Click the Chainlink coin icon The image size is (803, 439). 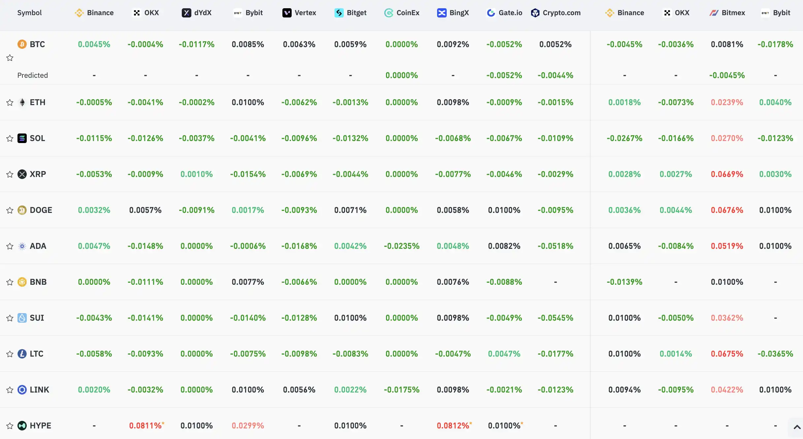(22, 390)
